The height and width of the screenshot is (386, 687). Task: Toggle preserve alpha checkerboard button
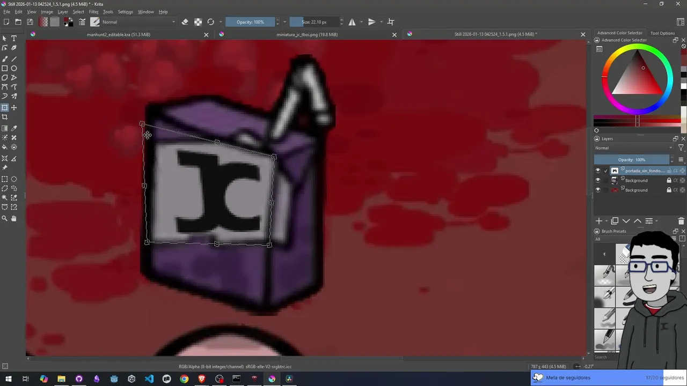[x=198, y=22]
